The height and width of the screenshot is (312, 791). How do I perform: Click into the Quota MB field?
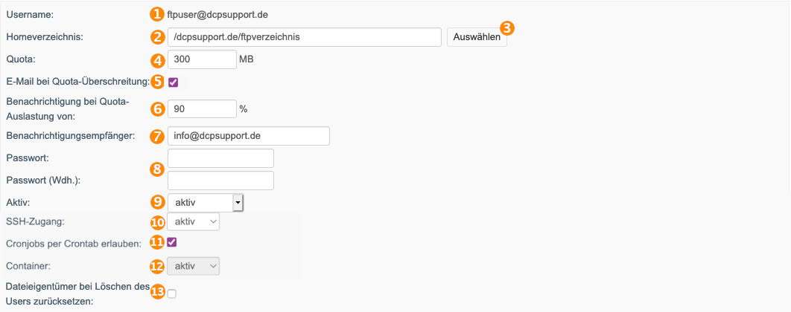click(202, 59)
